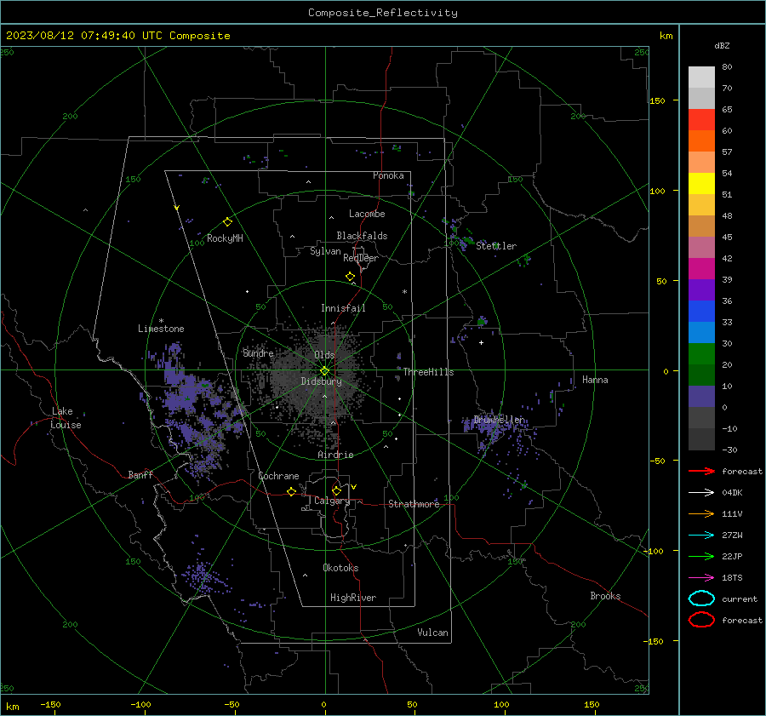The width and height of the screenshot is (766, 716).
Task: Click the cyan 27ZW arrow legend icon
Action: point(701,536)
